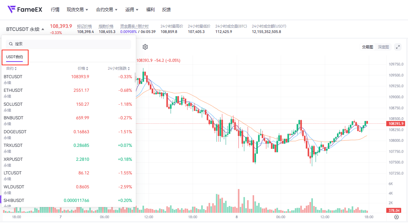The height and width of the screenshot is (223, 408).
Task: Sort contract list by 价格
Action: click(x=83, y=68)
